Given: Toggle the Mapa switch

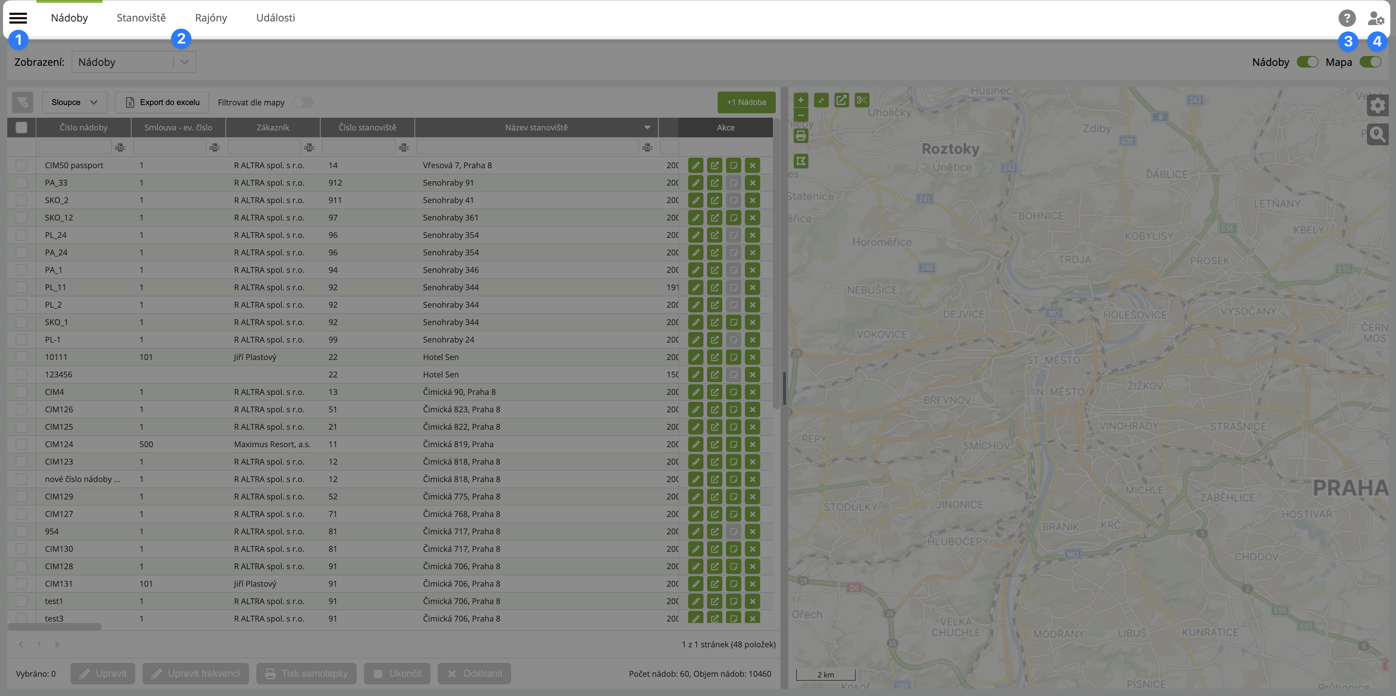Looking at the screenshot, I should pyautogui.click(x=1371, y=62).
